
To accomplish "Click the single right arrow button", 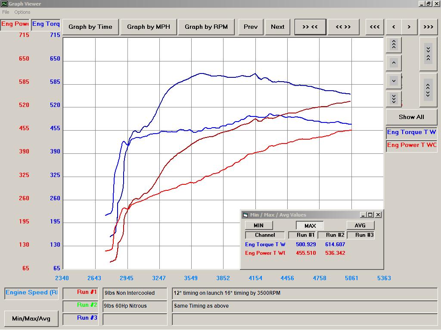I will pyautogui.click(x=409, y=27).
